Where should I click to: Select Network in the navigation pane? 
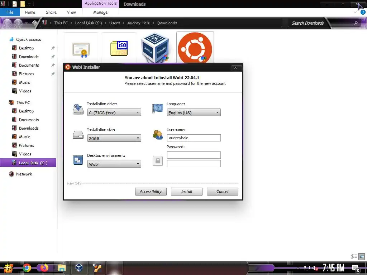[x=24, y=174]
